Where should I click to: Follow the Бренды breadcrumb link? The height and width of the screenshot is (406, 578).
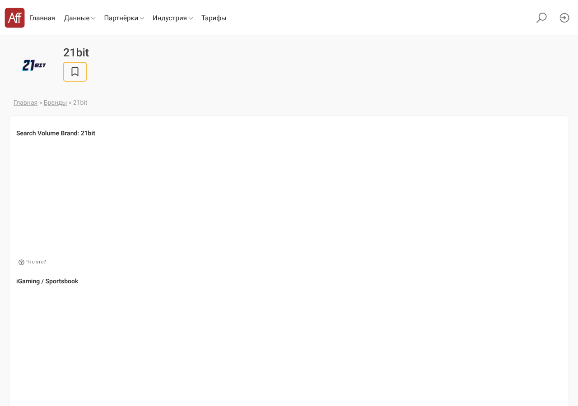coord(55,102)
